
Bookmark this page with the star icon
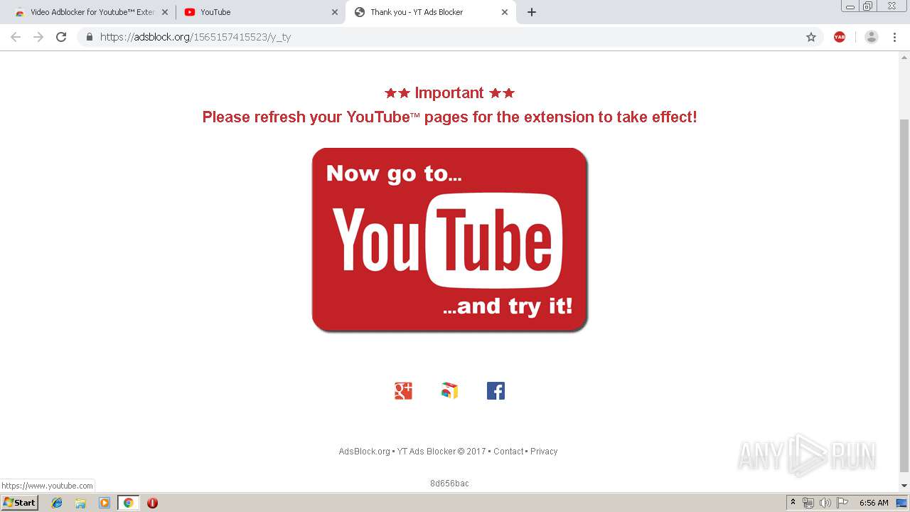(811, 37)
